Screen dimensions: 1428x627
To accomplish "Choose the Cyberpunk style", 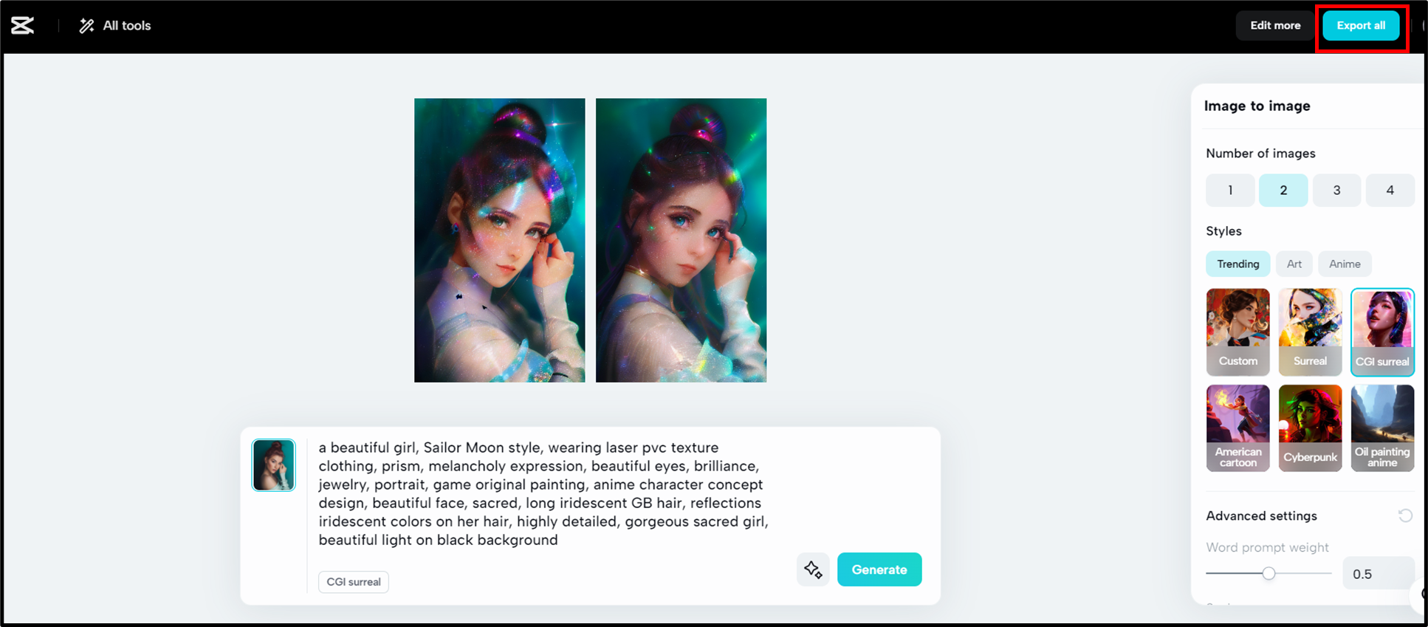I will pyautogui.click(x=1310, y=428).
